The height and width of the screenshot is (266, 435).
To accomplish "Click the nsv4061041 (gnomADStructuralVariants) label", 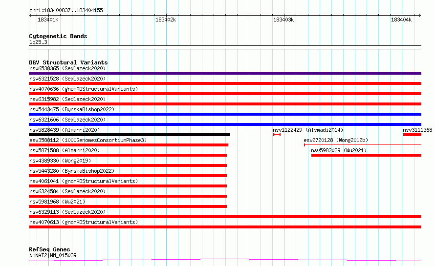I will pyautogui.click(x=84, y=181).
